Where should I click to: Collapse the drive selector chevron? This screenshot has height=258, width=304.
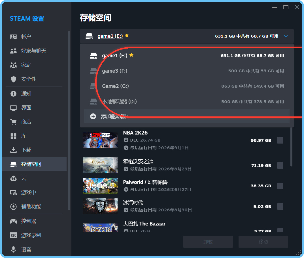tap(286, 36)
